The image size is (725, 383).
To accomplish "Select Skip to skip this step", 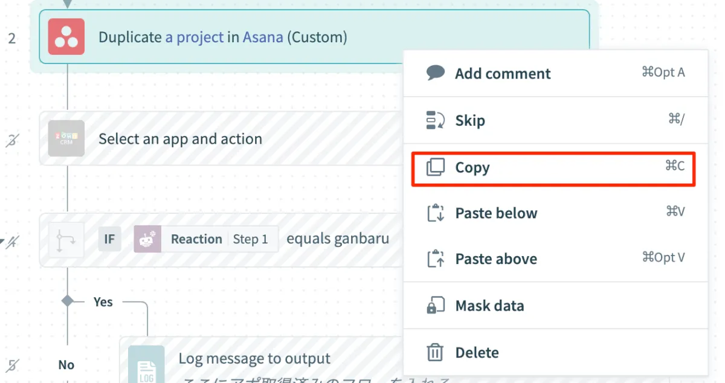I will click(x=470, y=121).
